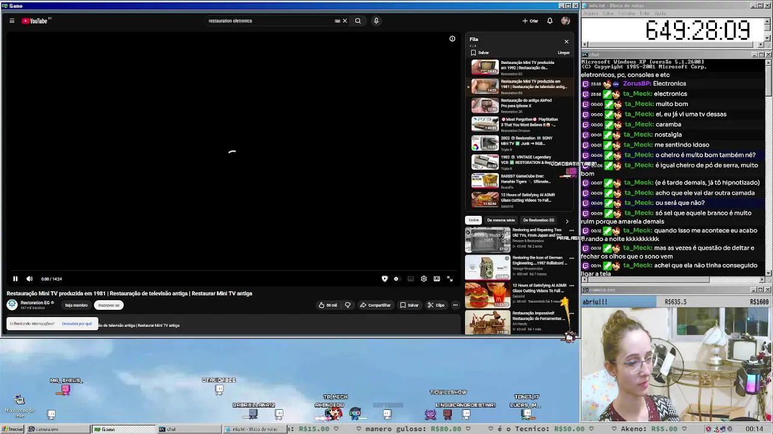Open the 1992 Mini TV restoration queue video

point(521,68)
